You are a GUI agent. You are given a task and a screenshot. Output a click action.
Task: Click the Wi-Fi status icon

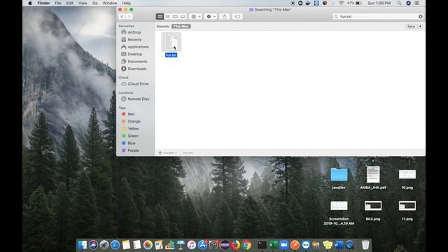click(341, 3)
